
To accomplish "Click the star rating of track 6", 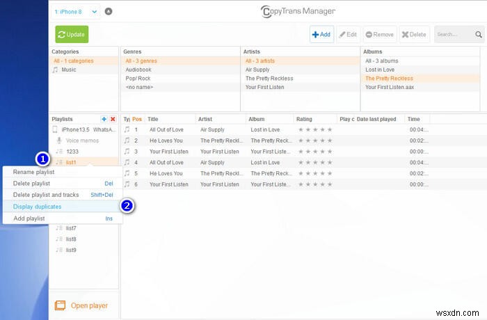I will click(315, 184).
